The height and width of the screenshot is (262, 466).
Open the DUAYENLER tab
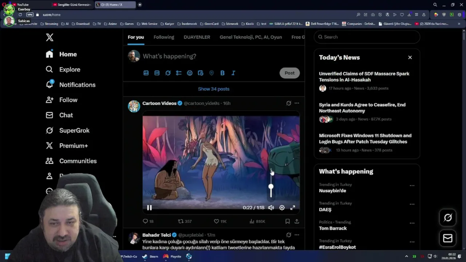click(x=197, y=37)
